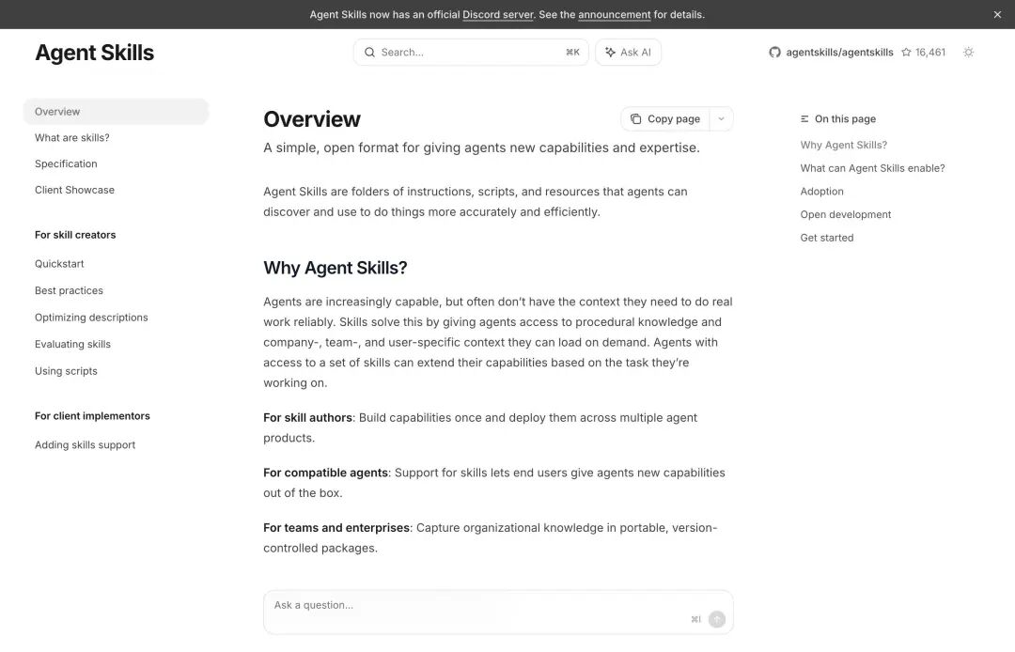
Task: Click the star icon beside 16,461
Action: [906, 53]
